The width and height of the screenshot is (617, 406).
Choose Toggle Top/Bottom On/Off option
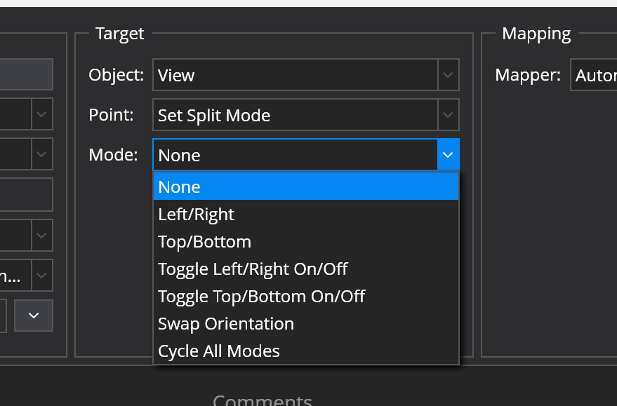pos(305,296)
